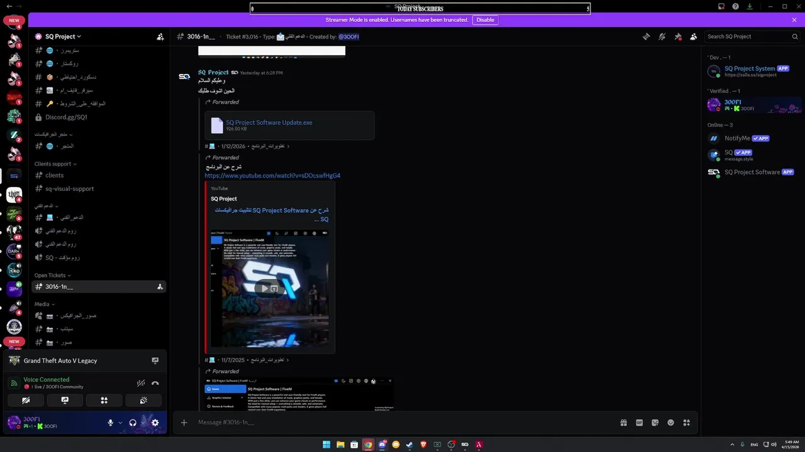Open the clients channel
805x452 pixels.
click(x=99, y=175)
